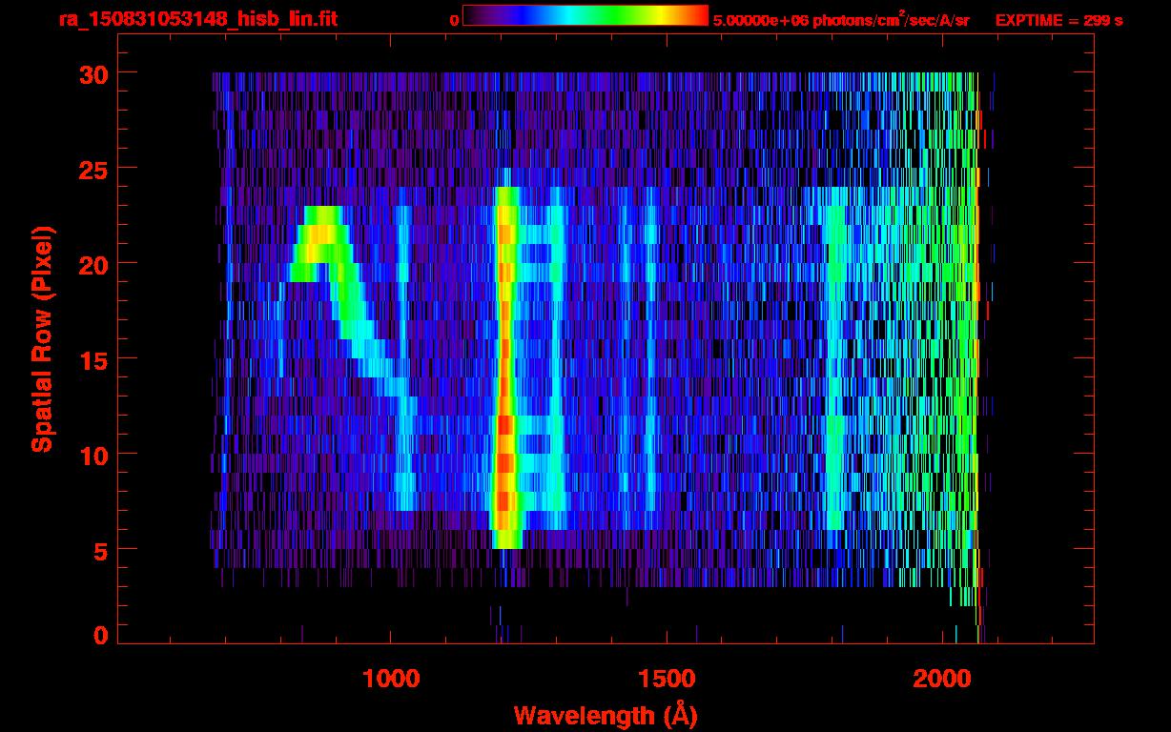Click the y-axis tick label 30
The height and width of the screenshot is (732, 1171).
(x=92, y=73)
